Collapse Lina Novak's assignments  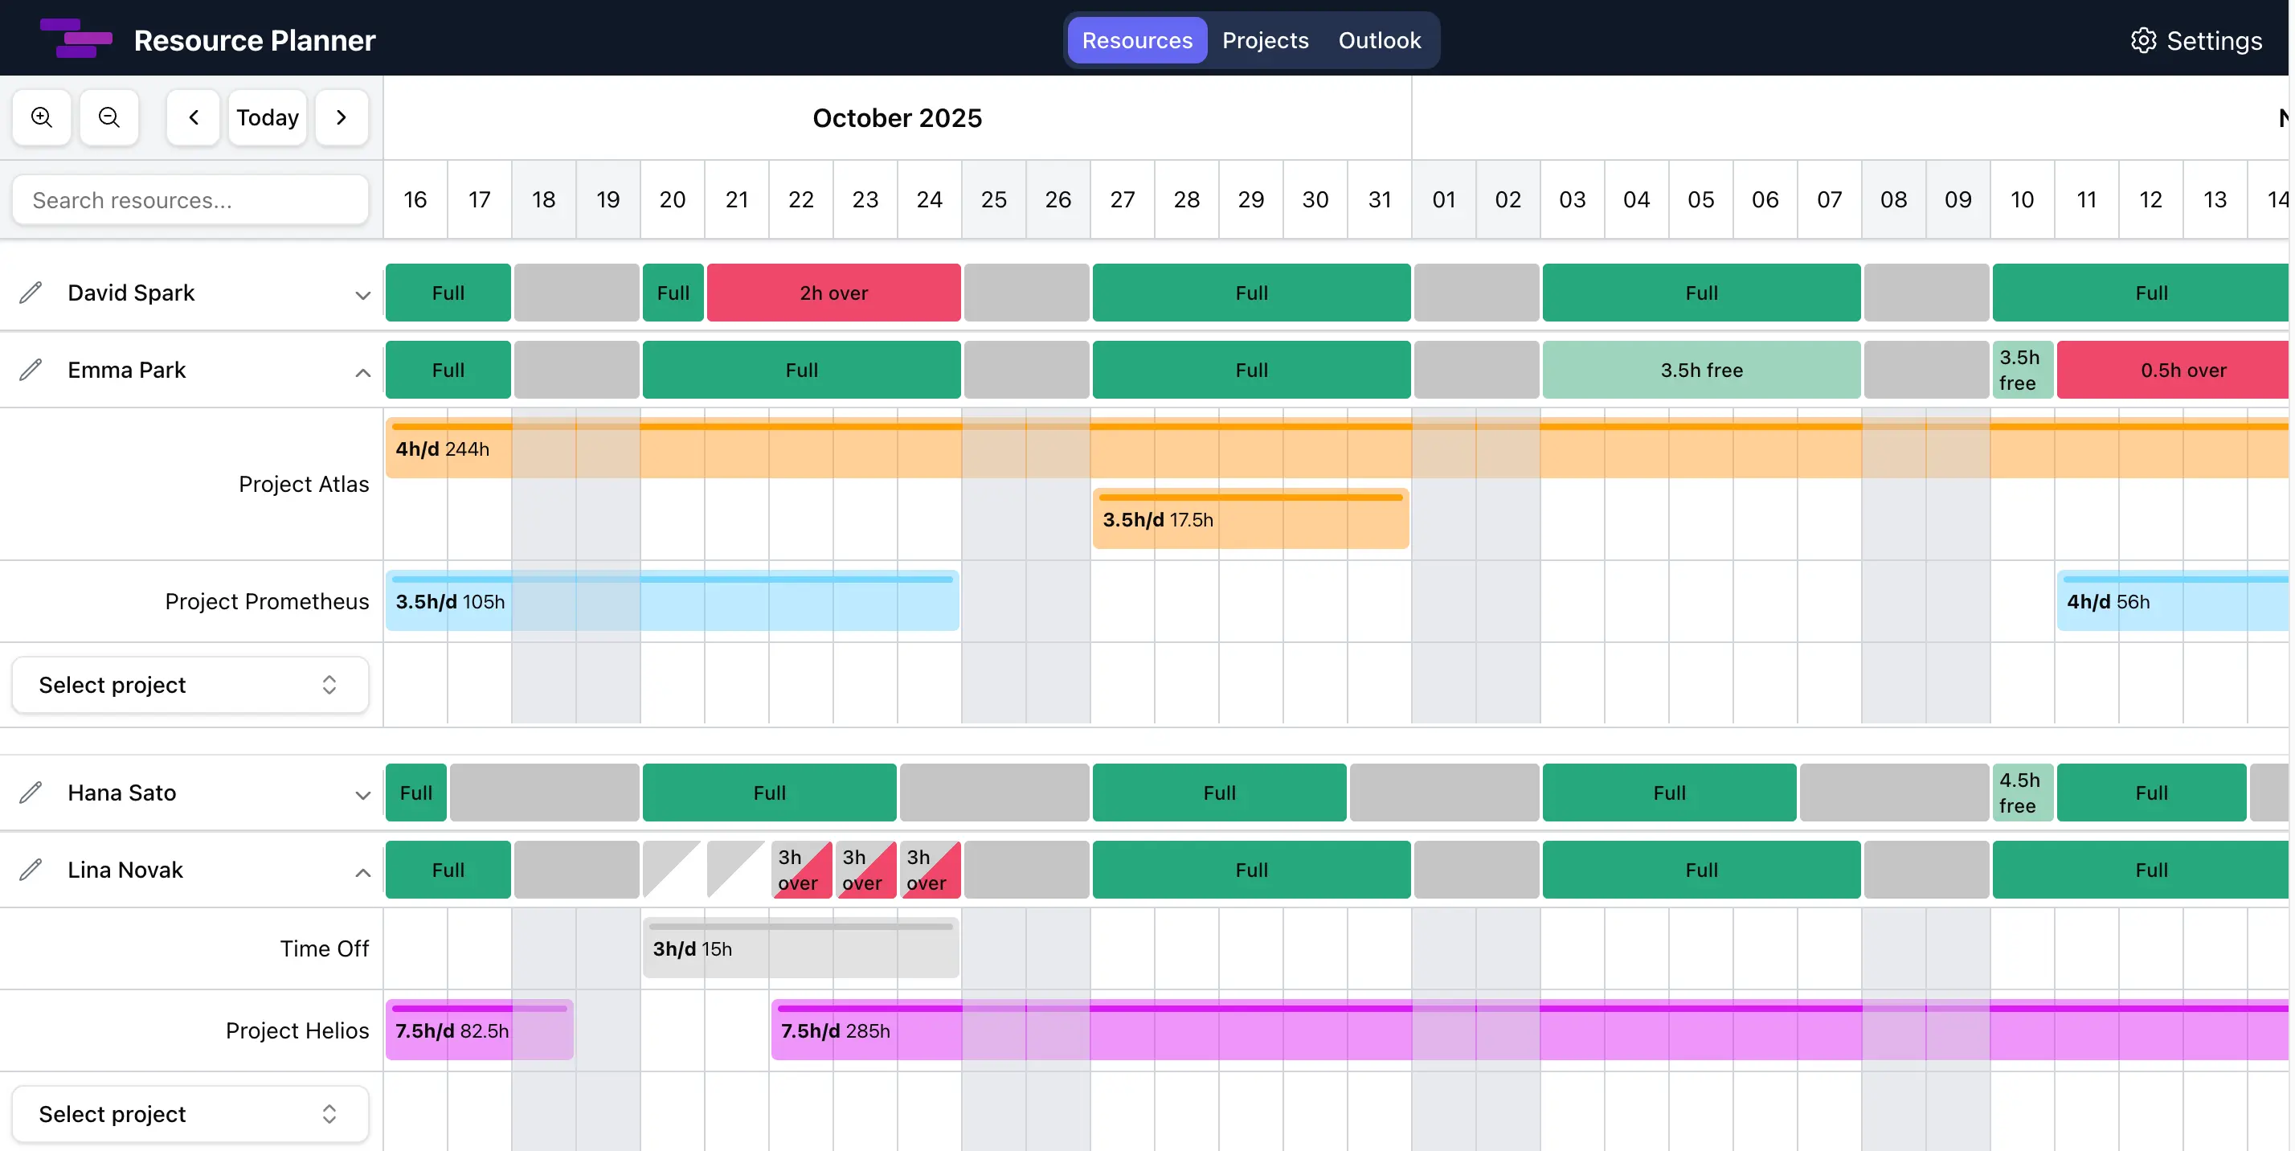[362, 872]
